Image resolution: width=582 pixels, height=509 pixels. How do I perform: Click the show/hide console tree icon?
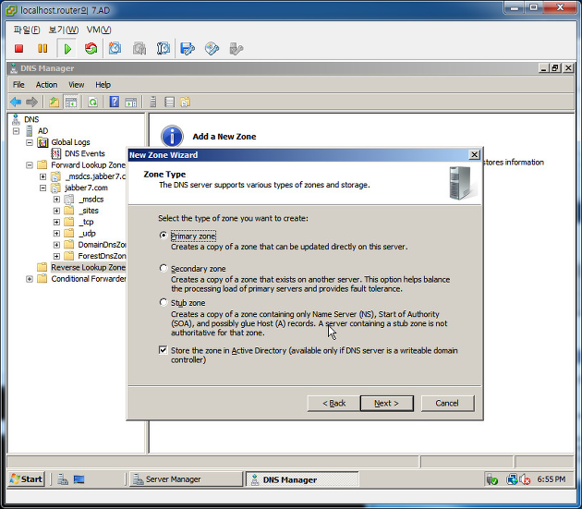(x=71, y=102)
